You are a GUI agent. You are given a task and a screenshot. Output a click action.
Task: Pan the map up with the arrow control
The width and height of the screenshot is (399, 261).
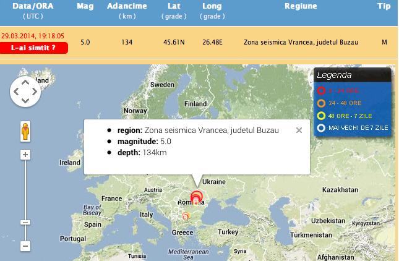click(25, 83)
